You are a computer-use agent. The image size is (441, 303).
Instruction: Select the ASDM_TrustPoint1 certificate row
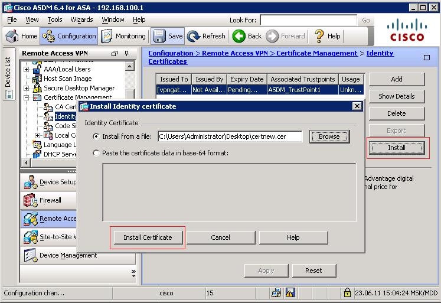click(x=260, y=90)
